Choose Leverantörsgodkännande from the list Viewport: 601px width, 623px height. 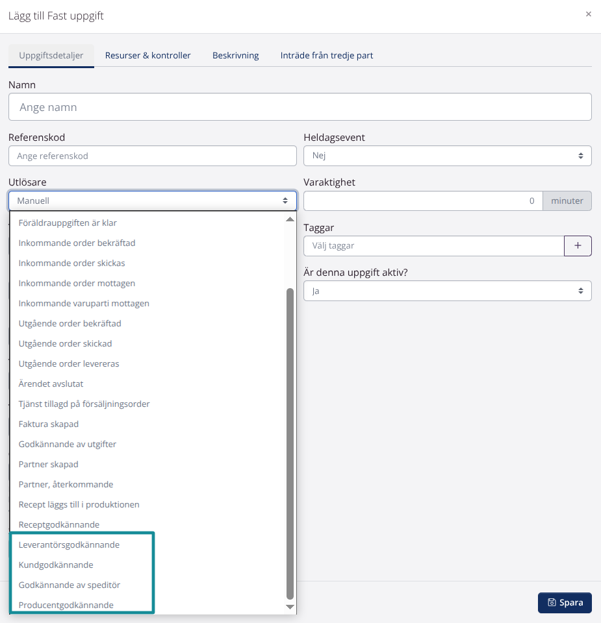(69, 544)
